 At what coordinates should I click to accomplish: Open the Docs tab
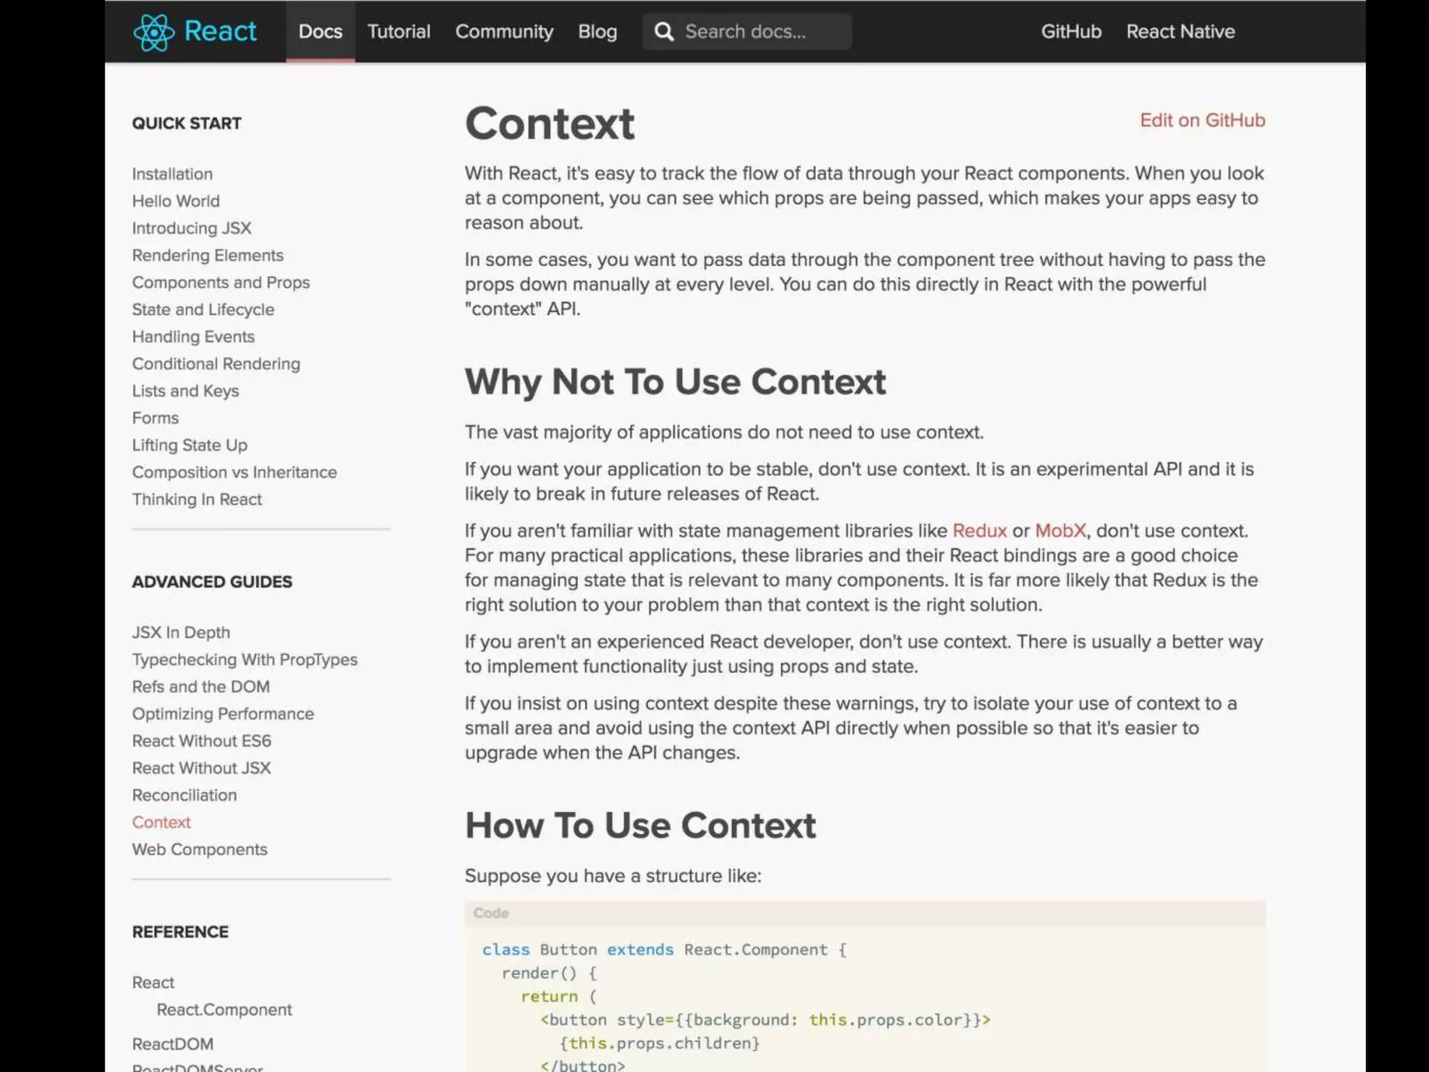coord(320,31)
